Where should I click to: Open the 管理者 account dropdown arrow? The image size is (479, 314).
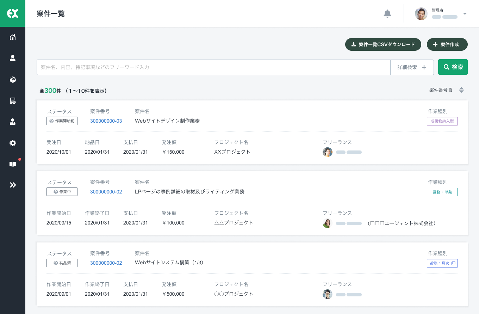[465, 14]
